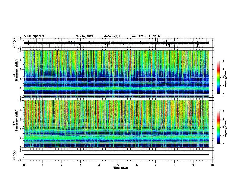The image size is (239, 185).
Task: Click the 'VLF Spectra' plot title
Action: point(34,36)
